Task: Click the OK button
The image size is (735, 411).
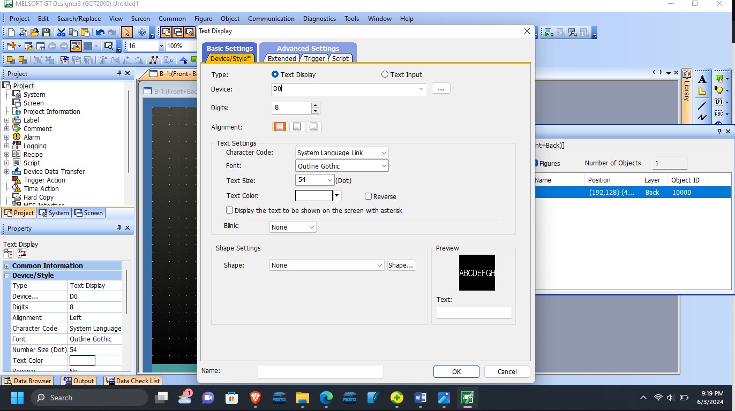Action: point(456,371)
